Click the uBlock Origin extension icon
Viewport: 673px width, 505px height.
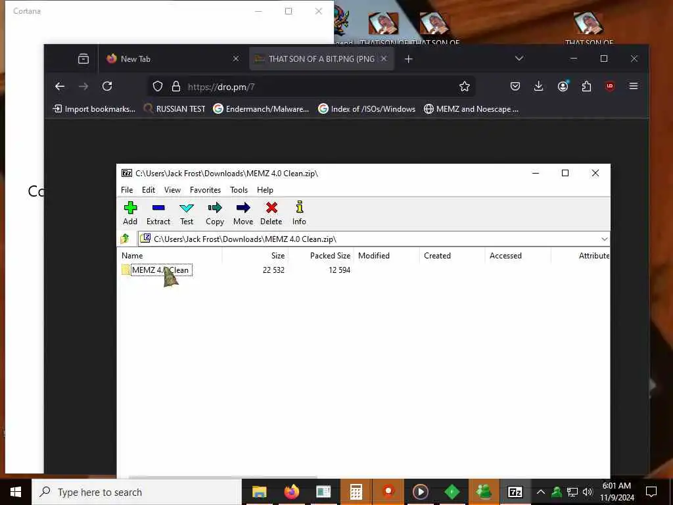coord(609,86)
